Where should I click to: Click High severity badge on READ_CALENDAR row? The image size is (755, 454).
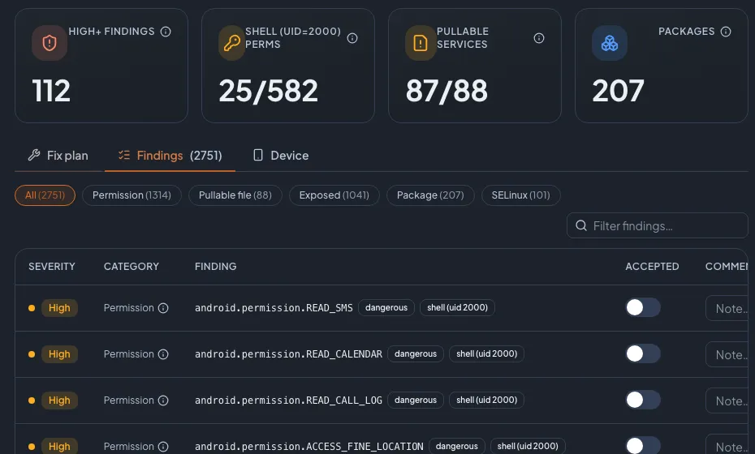[x=59, y=354]
